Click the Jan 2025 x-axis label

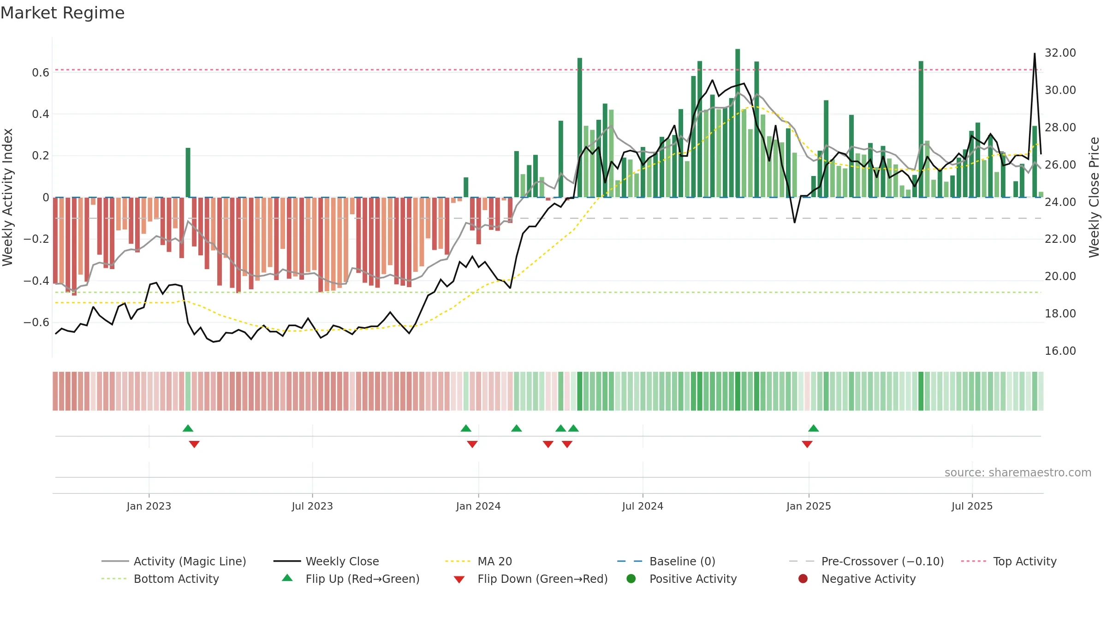[809, 506]
